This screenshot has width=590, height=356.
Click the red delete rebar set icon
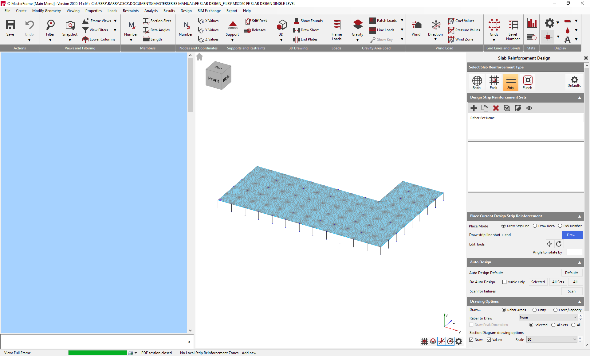point(496,108)
